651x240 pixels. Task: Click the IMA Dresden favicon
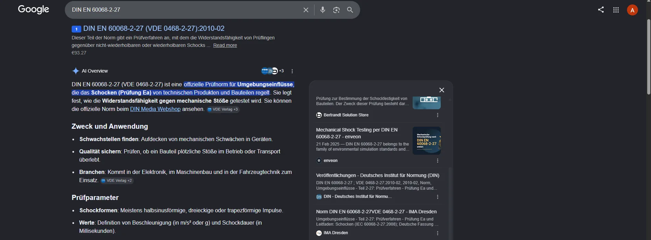(319, 233)
